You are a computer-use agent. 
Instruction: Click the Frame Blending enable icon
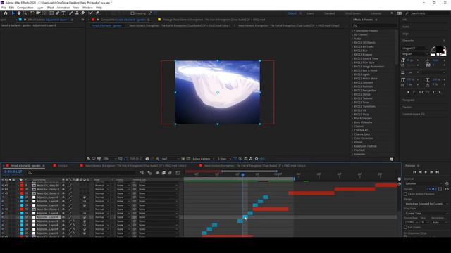point(163,173)
